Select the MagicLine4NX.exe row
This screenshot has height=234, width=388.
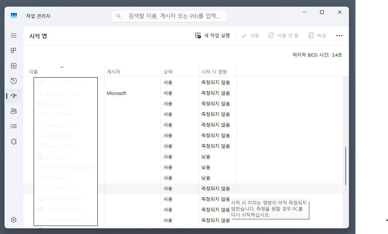coord(183,82)
